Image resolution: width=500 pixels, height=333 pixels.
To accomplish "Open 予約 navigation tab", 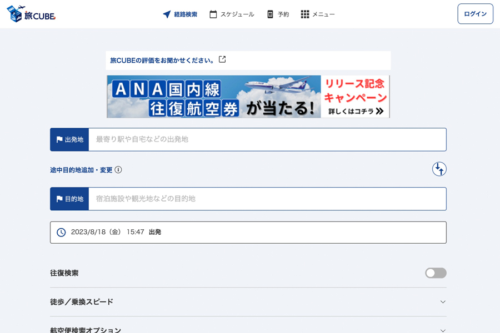I will (x=278, y=14).
